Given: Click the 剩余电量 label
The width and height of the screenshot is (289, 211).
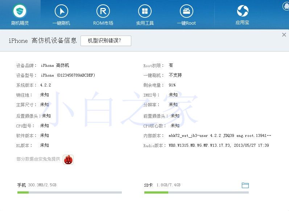Looking at the screenshot, I should pyautogui.click(x=153, y=85).
